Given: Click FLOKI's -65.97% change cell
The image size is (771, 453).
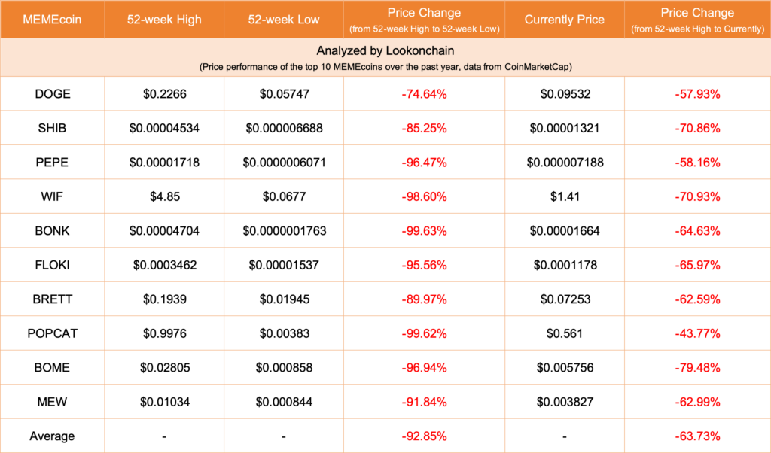Looking at the screenshot, I should pos(697,266).
